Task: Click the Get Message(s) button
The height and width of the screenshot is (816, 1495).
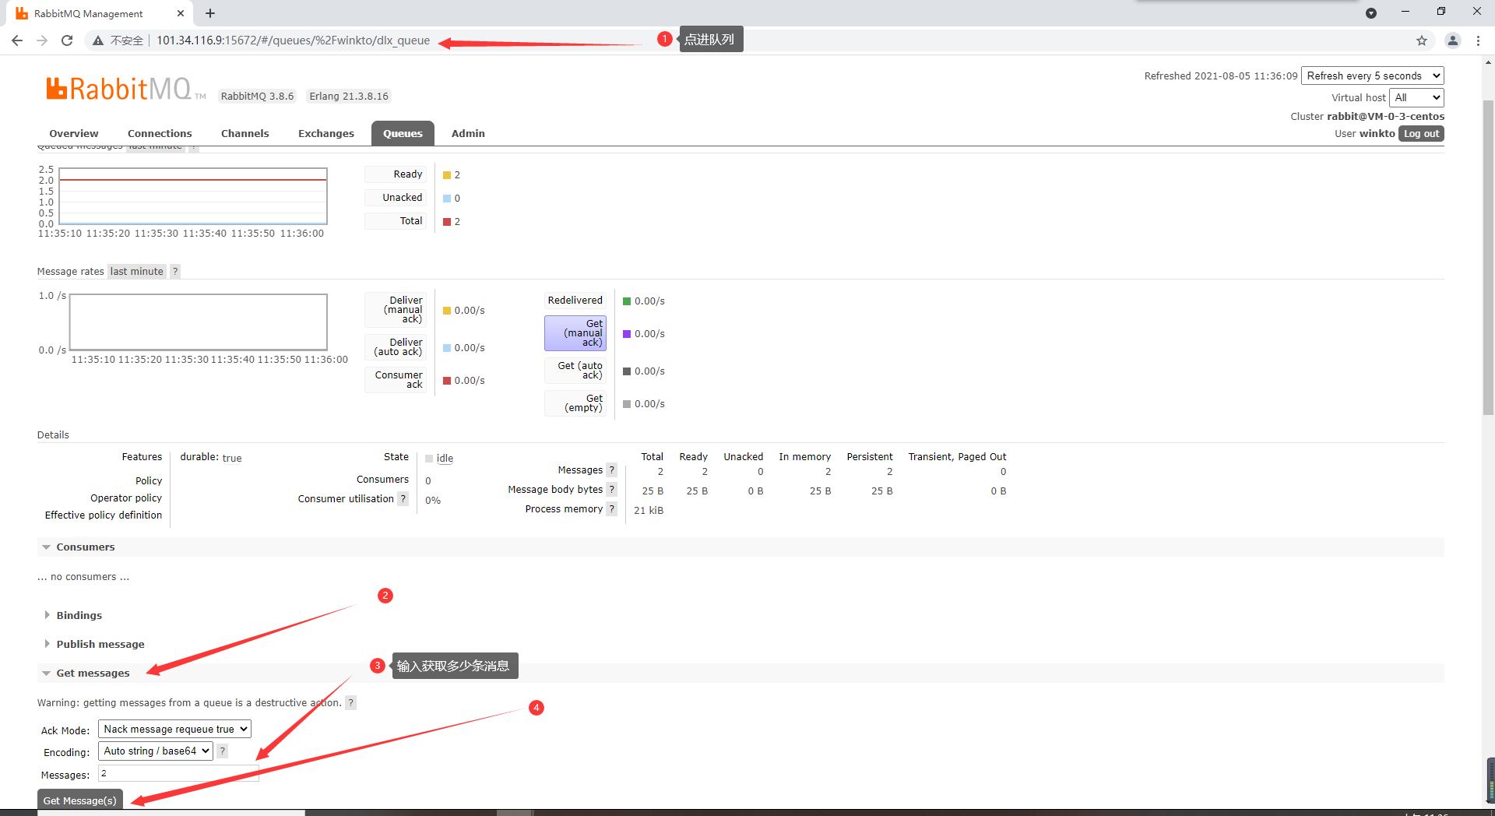Action: pyautogui.click(x=79, y=800)
